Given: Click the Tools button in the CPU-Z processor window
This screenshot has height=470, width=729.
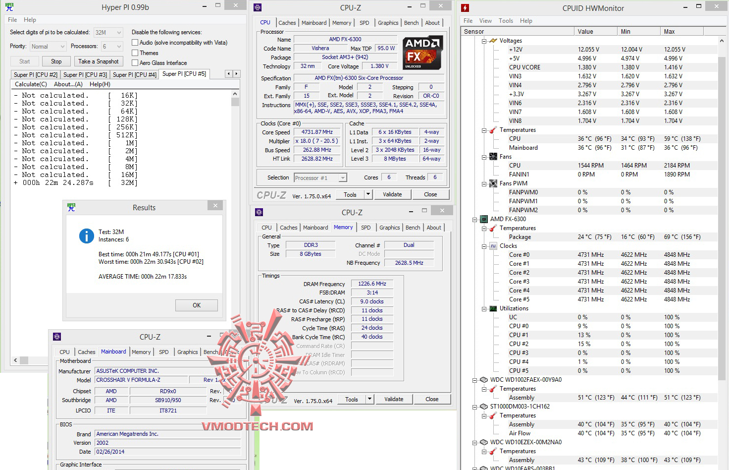Looking at the screenshot, I should tap(350, 194).
